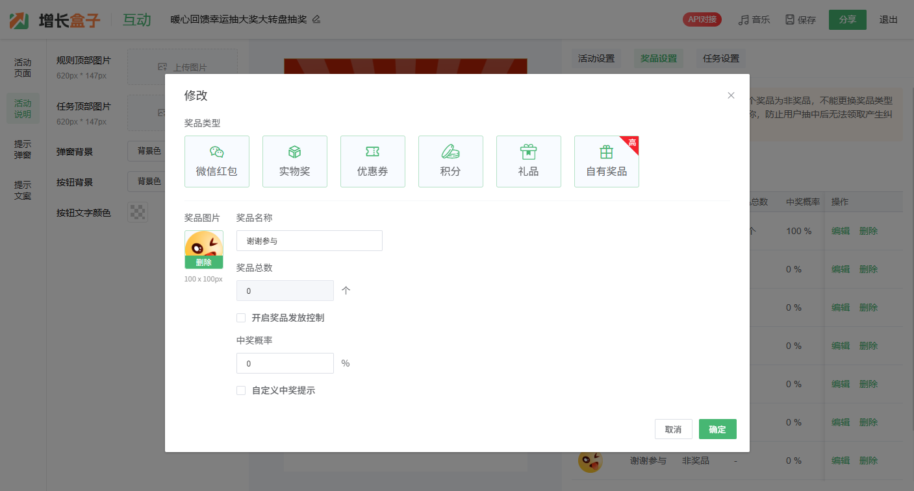The width and height of the screenshot is (914, 491).
Task: Switch to the 活动设置 tab
Action: pyautogui.click(x=596, y=58)
